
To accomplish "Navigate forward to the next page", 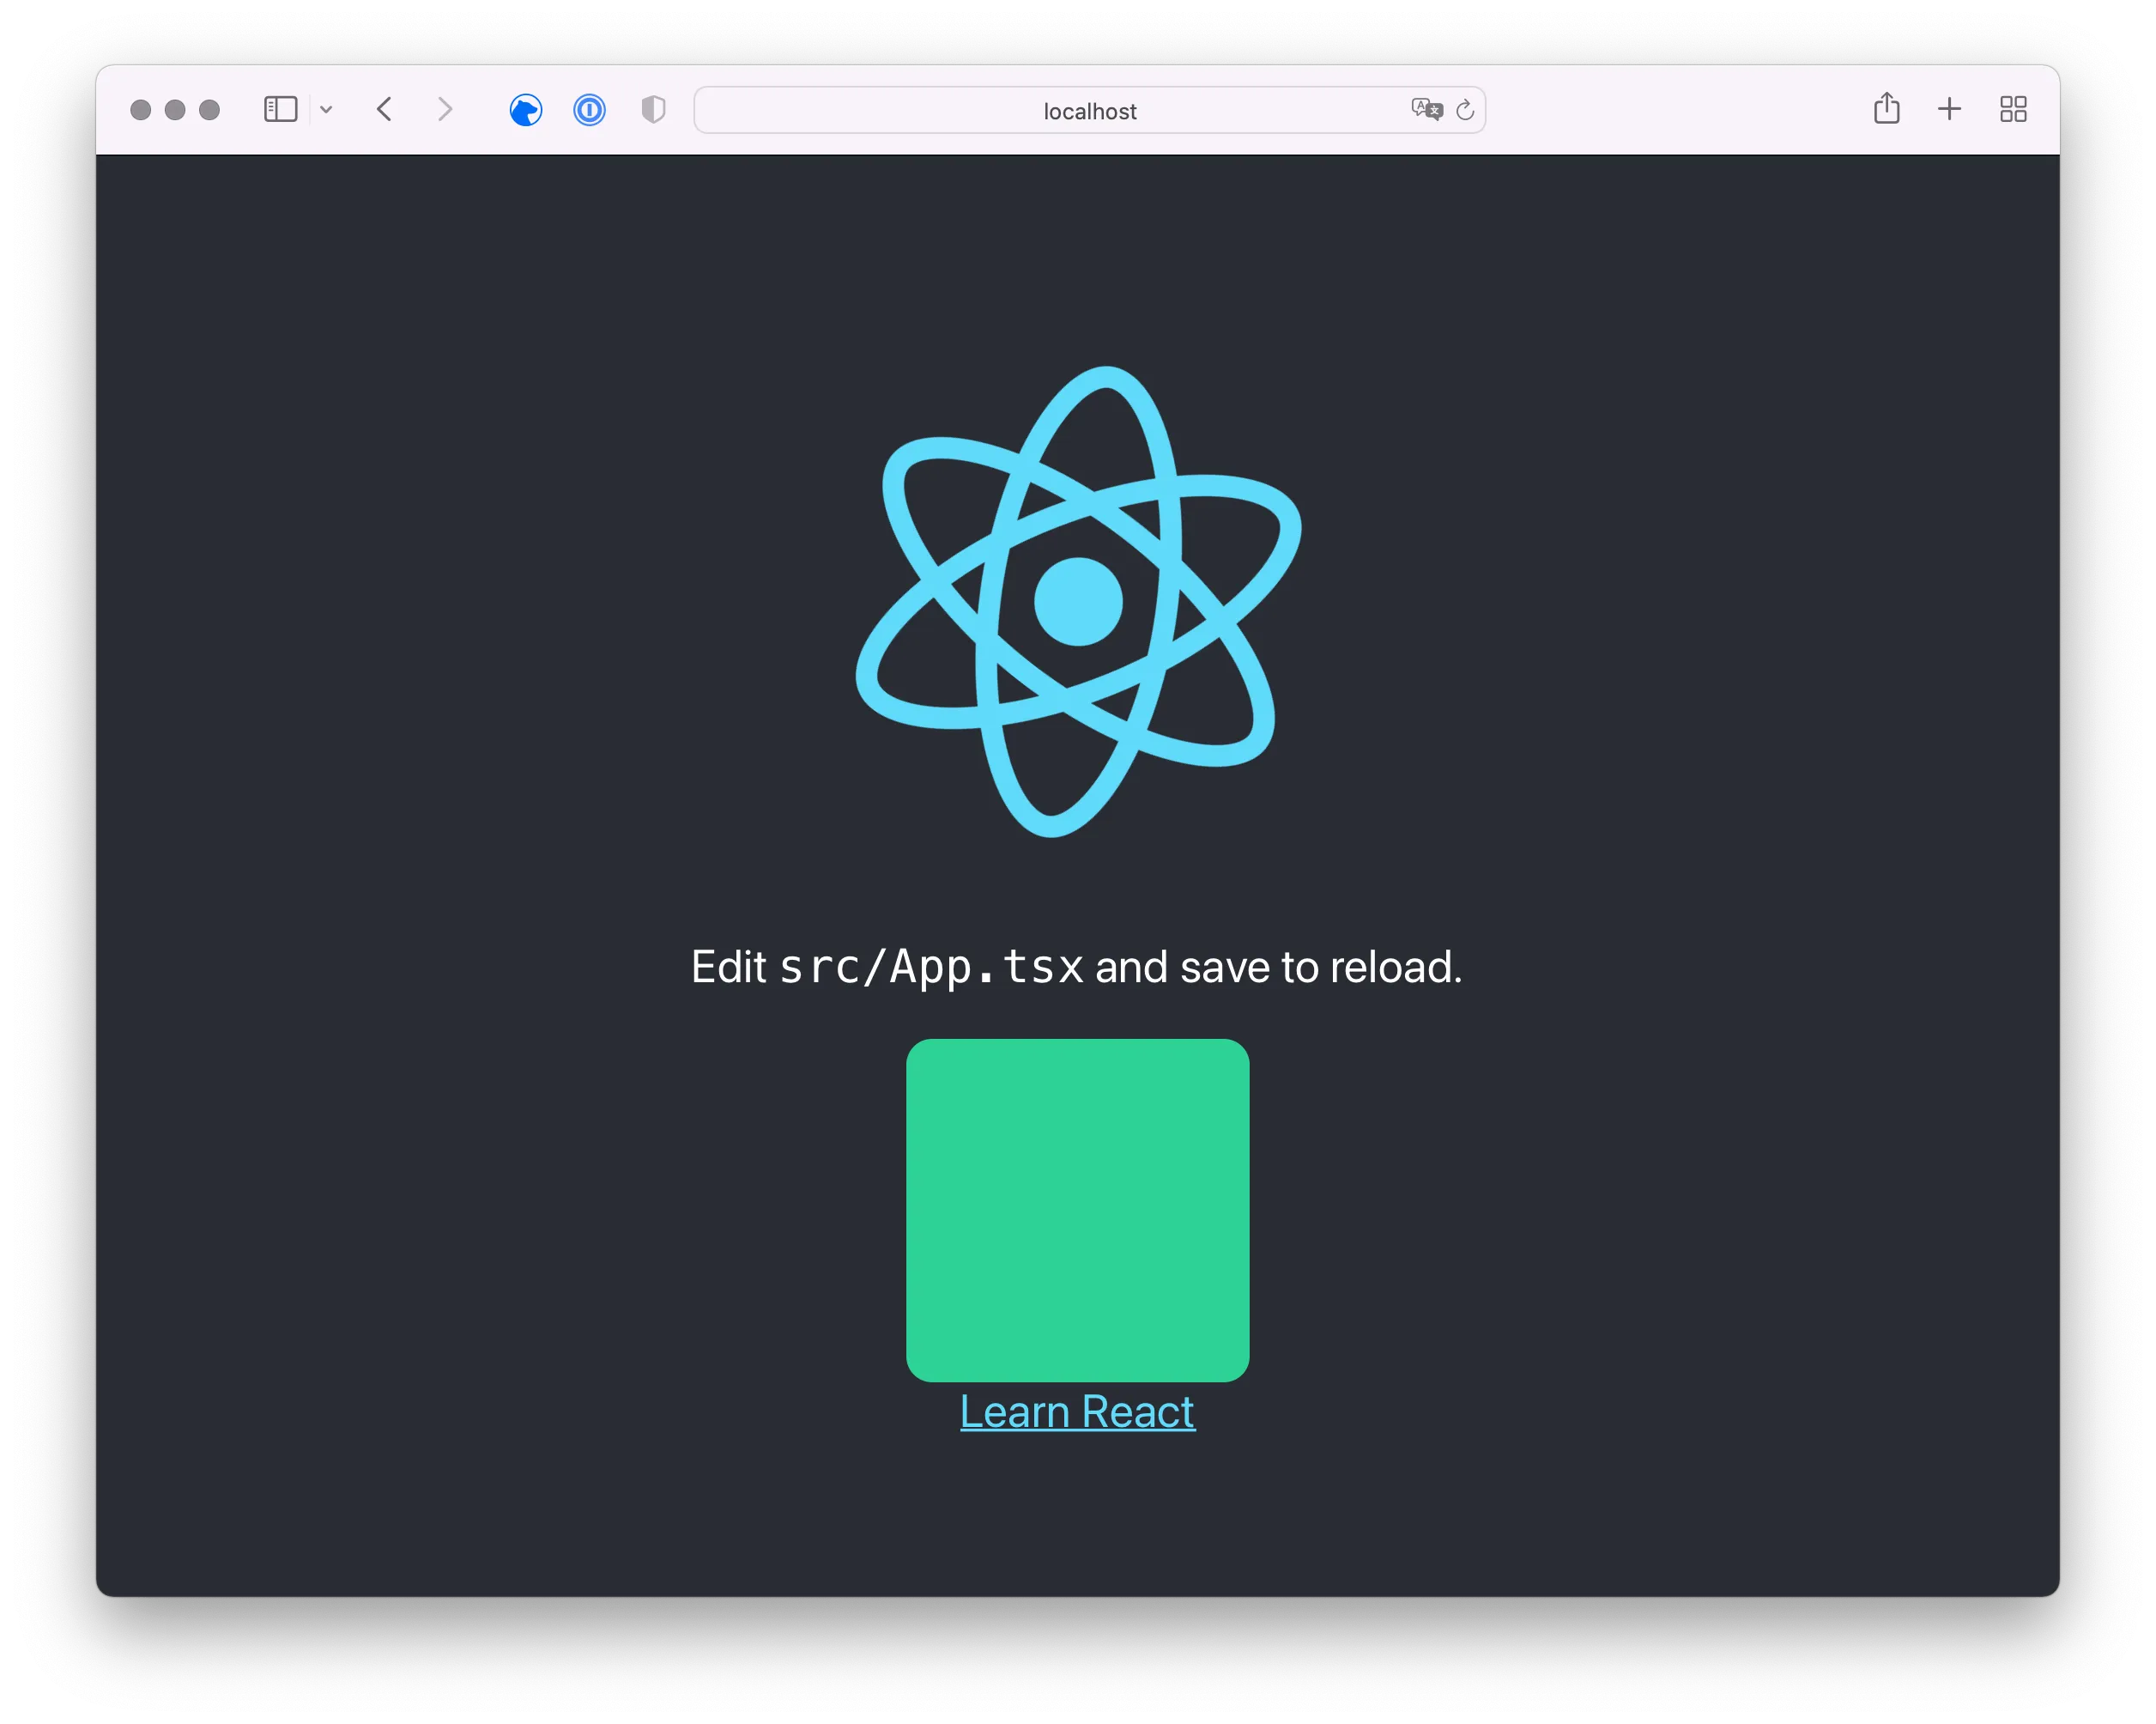I will [445, 110].
